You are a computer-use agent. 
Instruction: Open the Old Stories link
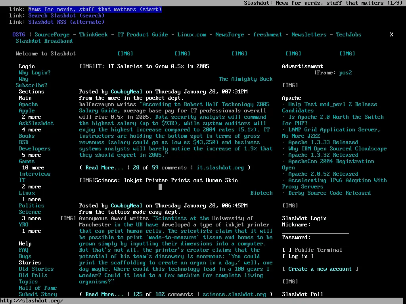(x=36, y=269)
